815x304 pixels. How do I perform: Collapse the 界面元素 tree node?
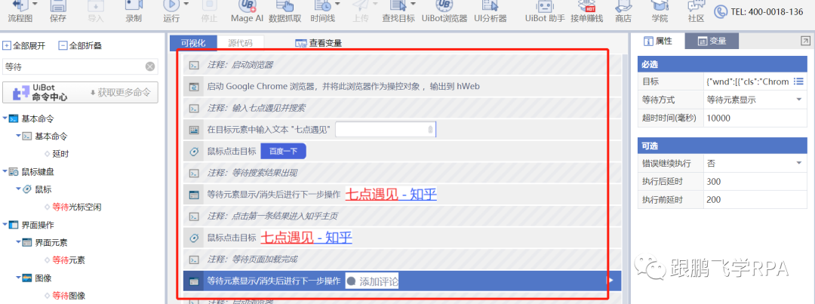pos(19,242)
